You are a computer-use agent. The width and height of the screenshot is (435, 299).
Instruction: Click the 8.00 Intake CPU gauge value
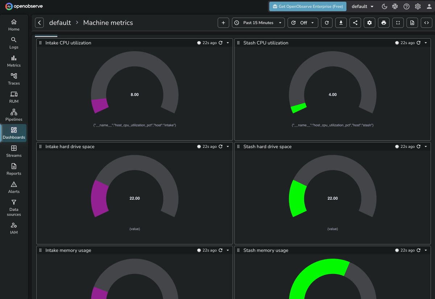coord(134,94)
